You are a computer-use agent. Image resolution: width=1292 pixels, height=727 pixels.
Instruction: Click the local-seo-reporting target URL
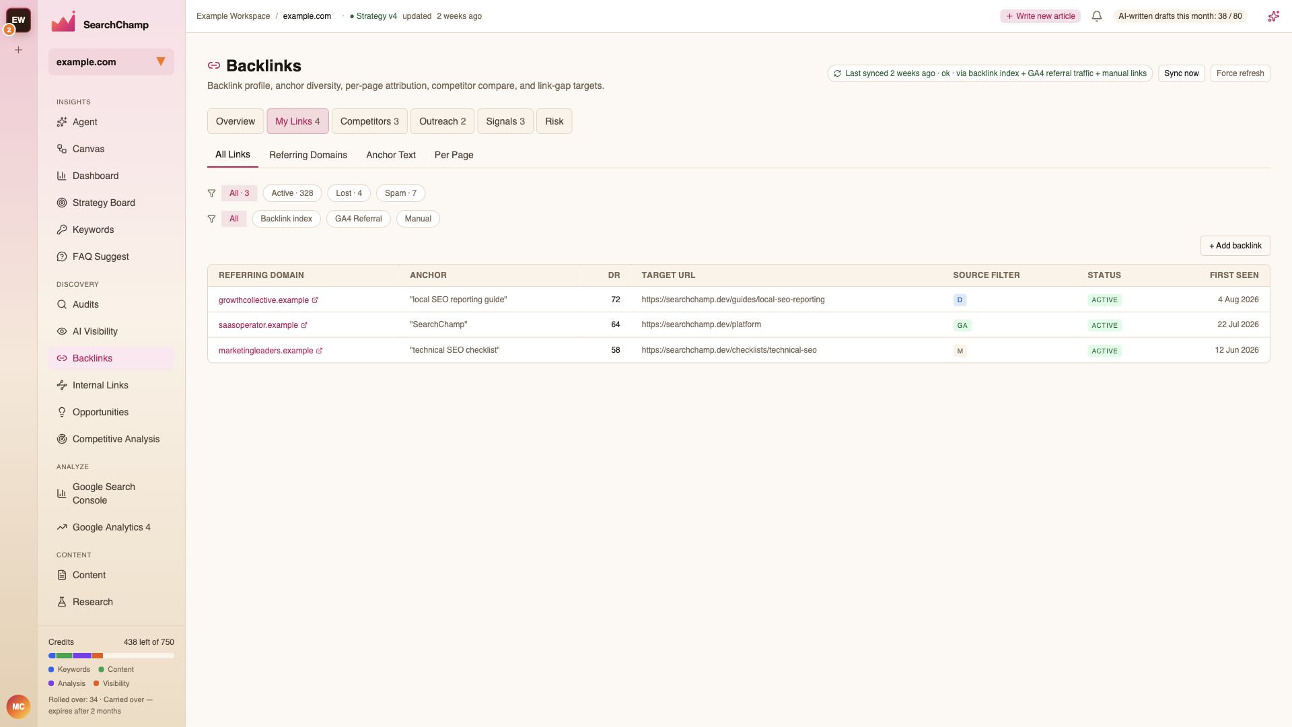coord(733,300)
